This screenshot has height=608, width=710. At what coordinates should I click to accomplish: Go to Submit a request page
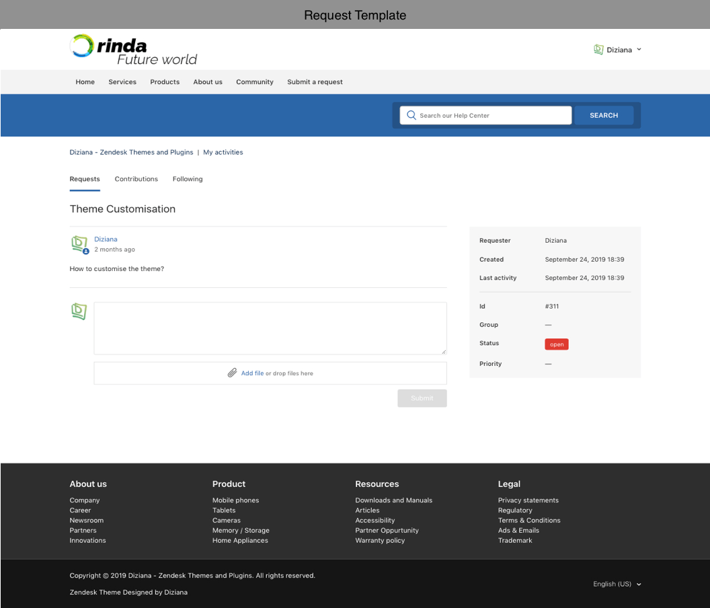[315, 82]
